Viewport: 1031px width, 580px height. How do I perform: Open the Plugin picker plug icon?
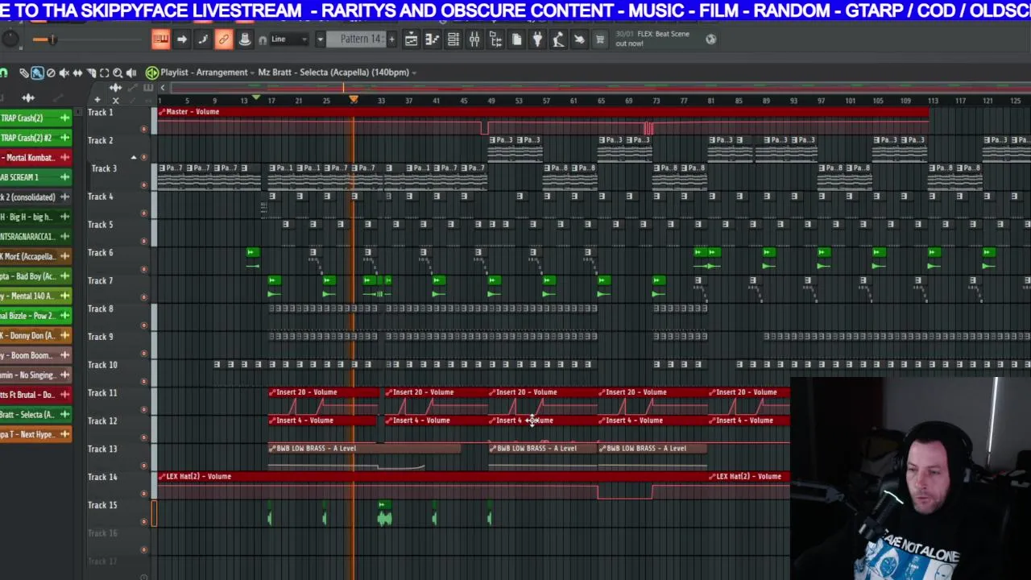[537, 39]
